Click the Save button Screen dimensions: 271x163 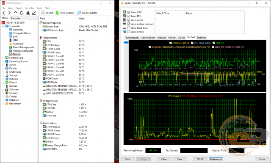point(180,159)
